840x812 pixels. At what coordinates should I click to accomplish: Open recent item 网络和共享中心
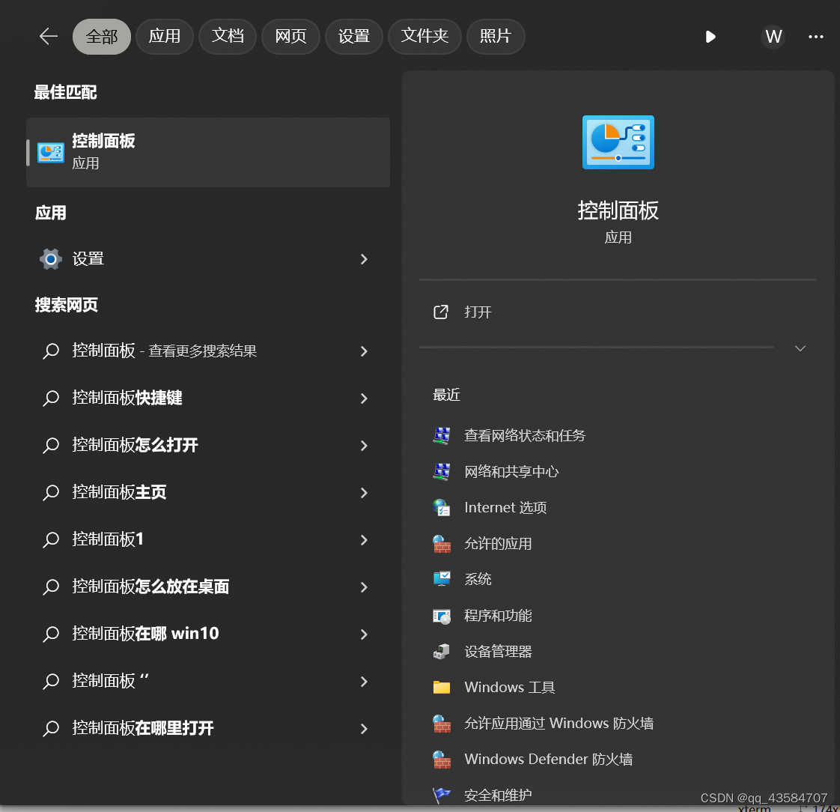pyautogui.click(x=511, y=472)
